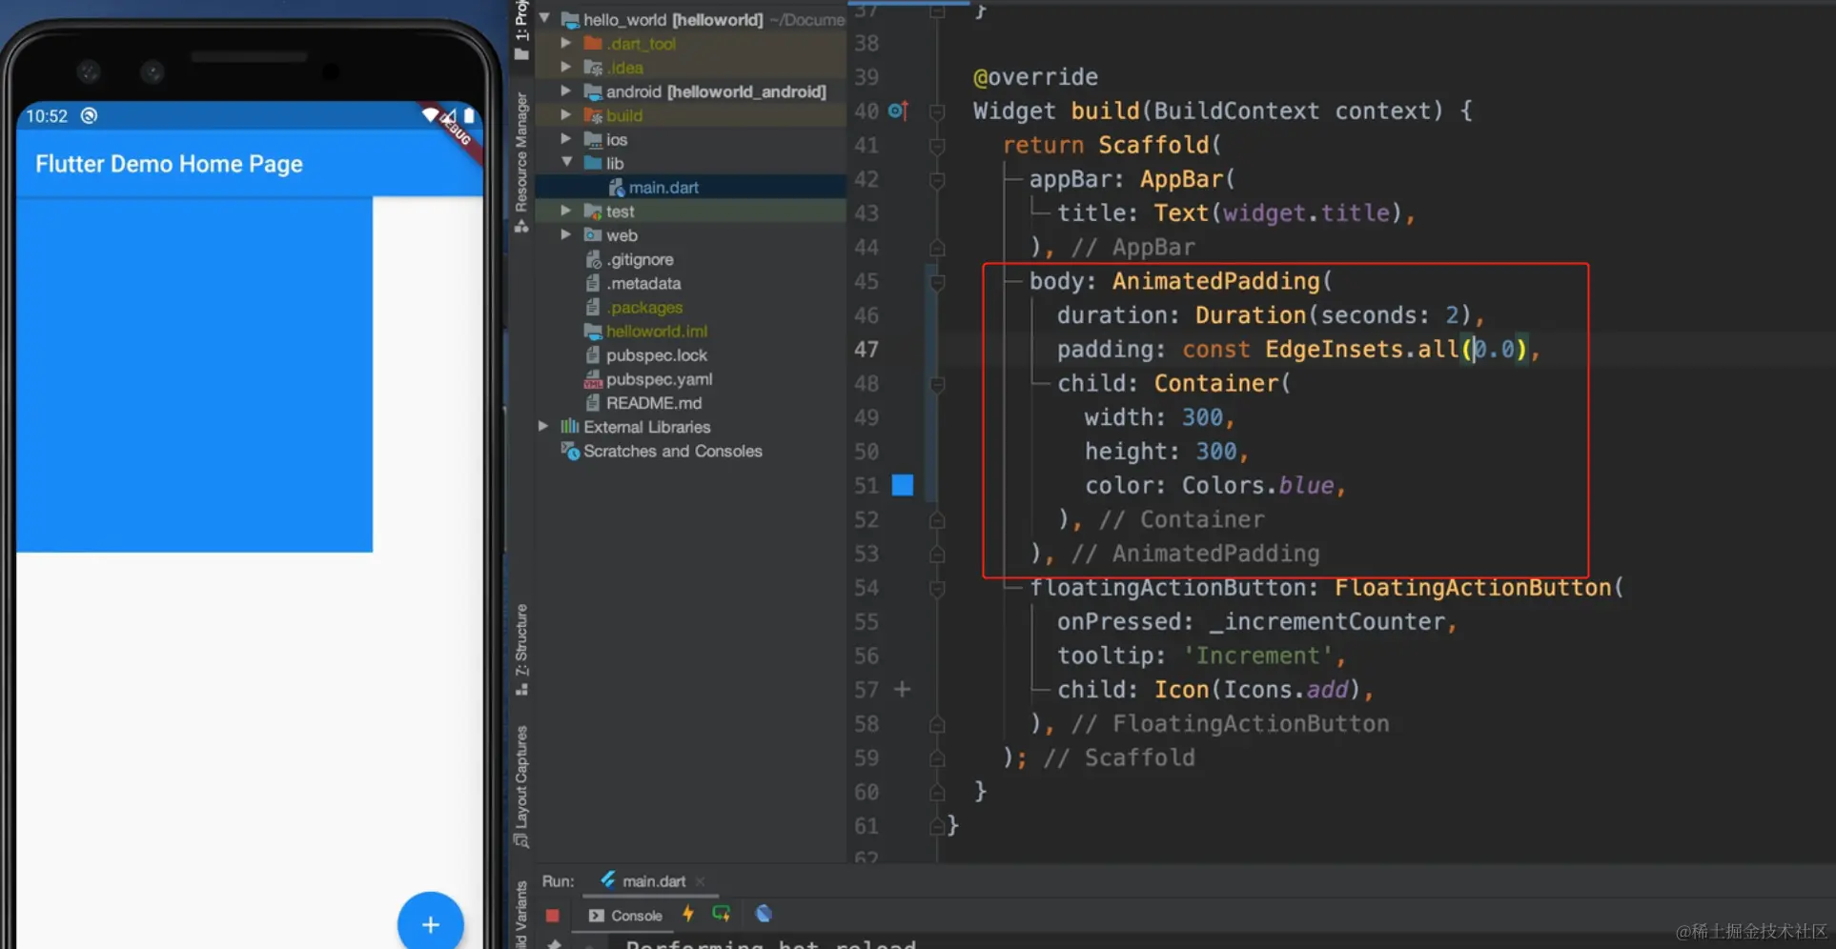The width and height of the screenshot is (1836, 949).
Task: Click the override gutter marker on line 40
Action: coord(898,111)
